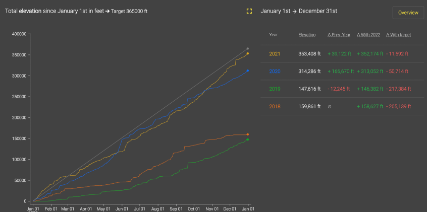
Task: Click the orange 2018 endpoint dot on chart
Action: 247,134
